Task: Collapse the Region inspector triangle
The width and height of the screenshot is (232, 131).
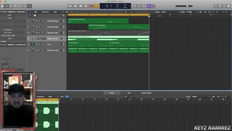Action: pos(1,12)
